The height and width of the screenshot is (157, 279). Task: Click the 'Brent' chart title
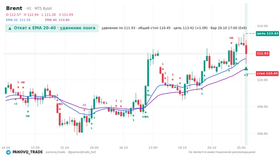click(x=14, y=8)
